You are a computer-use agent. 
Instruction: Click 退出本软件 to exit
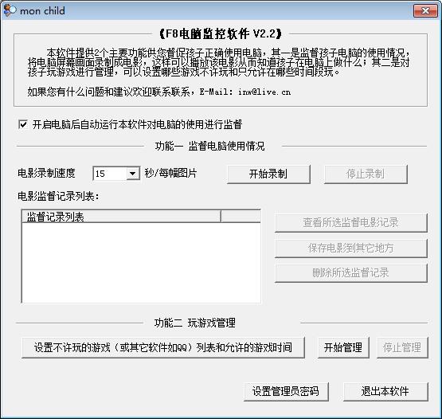click(x=385, y=391)
